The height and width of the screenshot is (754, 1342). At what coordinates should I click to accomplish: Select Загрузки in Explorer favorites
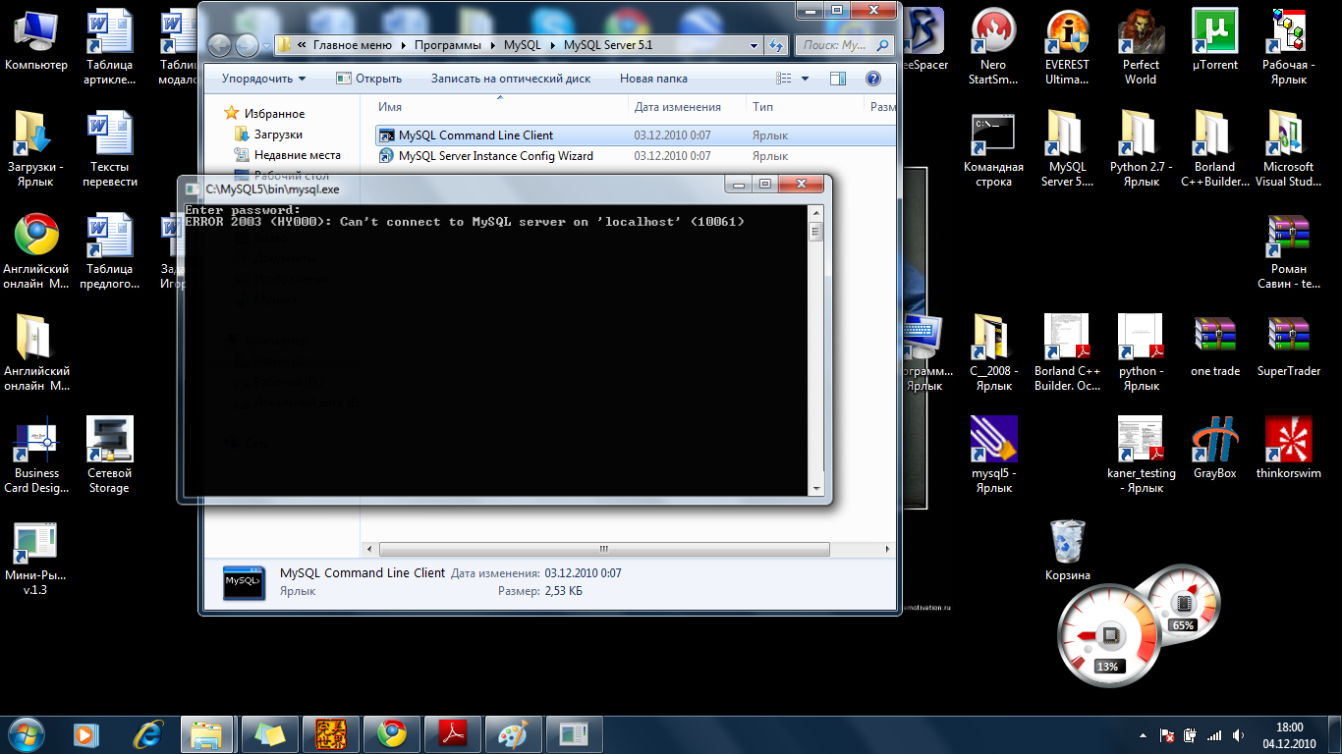click(x=278, y=135)
